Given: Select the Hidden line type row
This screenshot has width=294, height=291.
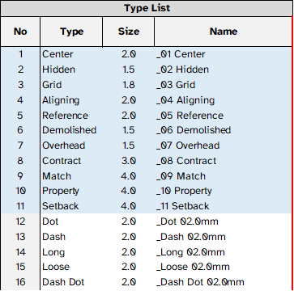Looking at the screenshot, I should 147,70.
